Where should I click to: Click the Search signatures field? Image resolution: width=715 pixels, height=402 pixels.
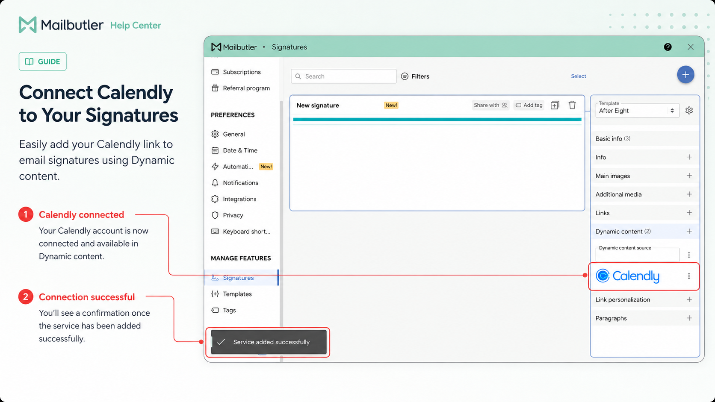(344, 76)
